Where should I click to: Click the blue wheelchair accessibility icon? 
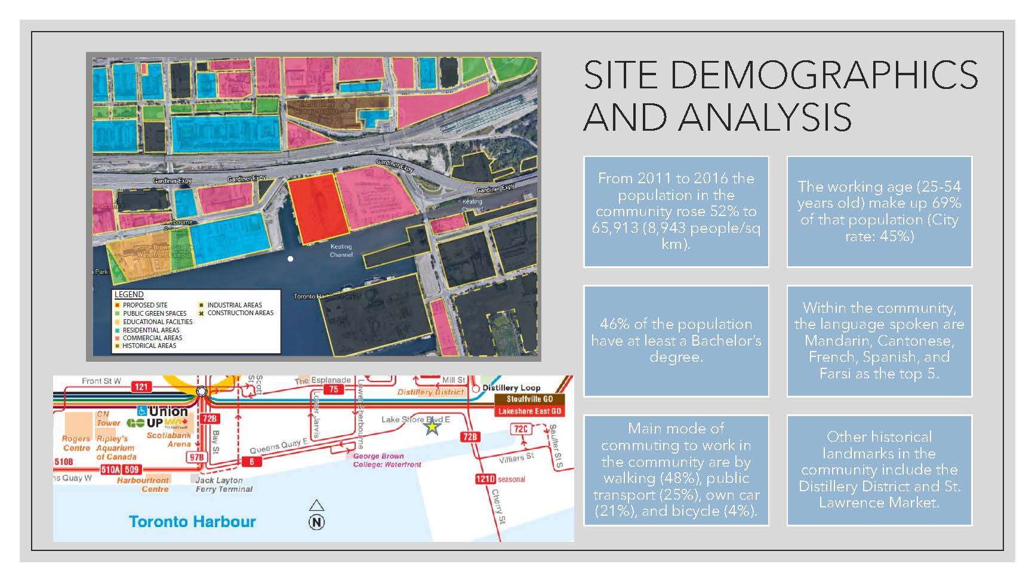pos(142,411)
